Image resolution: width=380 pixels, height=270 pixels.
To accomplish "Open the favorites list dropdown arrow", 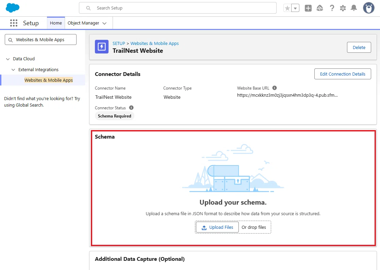I will [x=295, y=8].
